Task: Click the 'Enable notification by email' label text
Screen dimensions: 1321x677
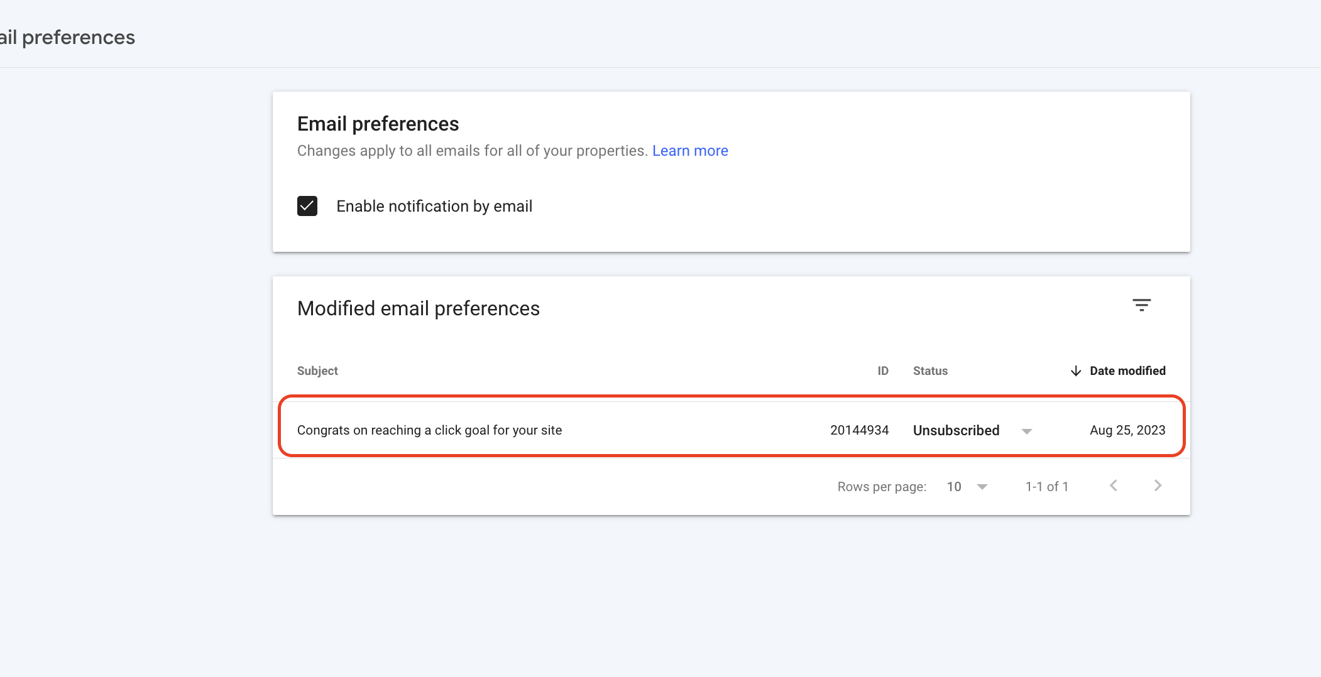Action: (434, 206)
